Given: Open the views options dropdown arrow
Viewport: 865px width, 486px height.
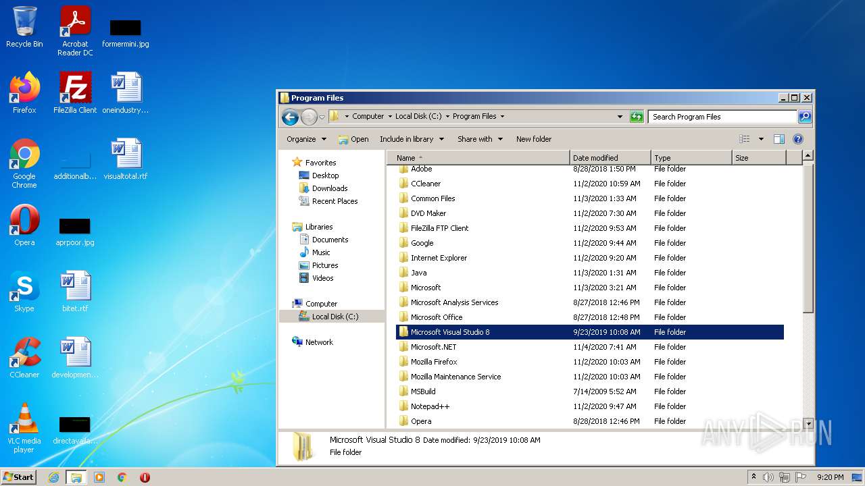Looking at the screenshot, I should pyautogui.click(x=761, y=139).
